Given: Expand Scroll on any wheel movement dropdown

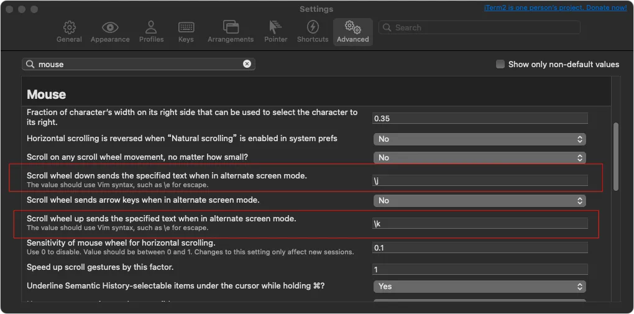Looking at the screenshot, I should (x=480, y=157).
